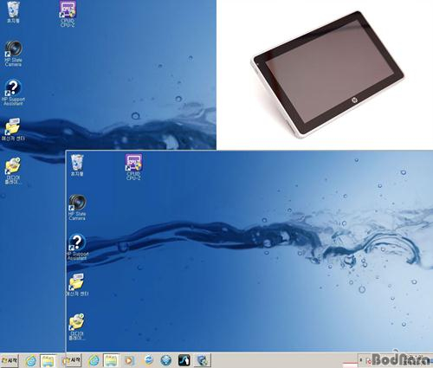The width and height of the screenshot is (433, 368).
Task: Select background desktop's Recycle Bin icon
Action: [13, 12]
